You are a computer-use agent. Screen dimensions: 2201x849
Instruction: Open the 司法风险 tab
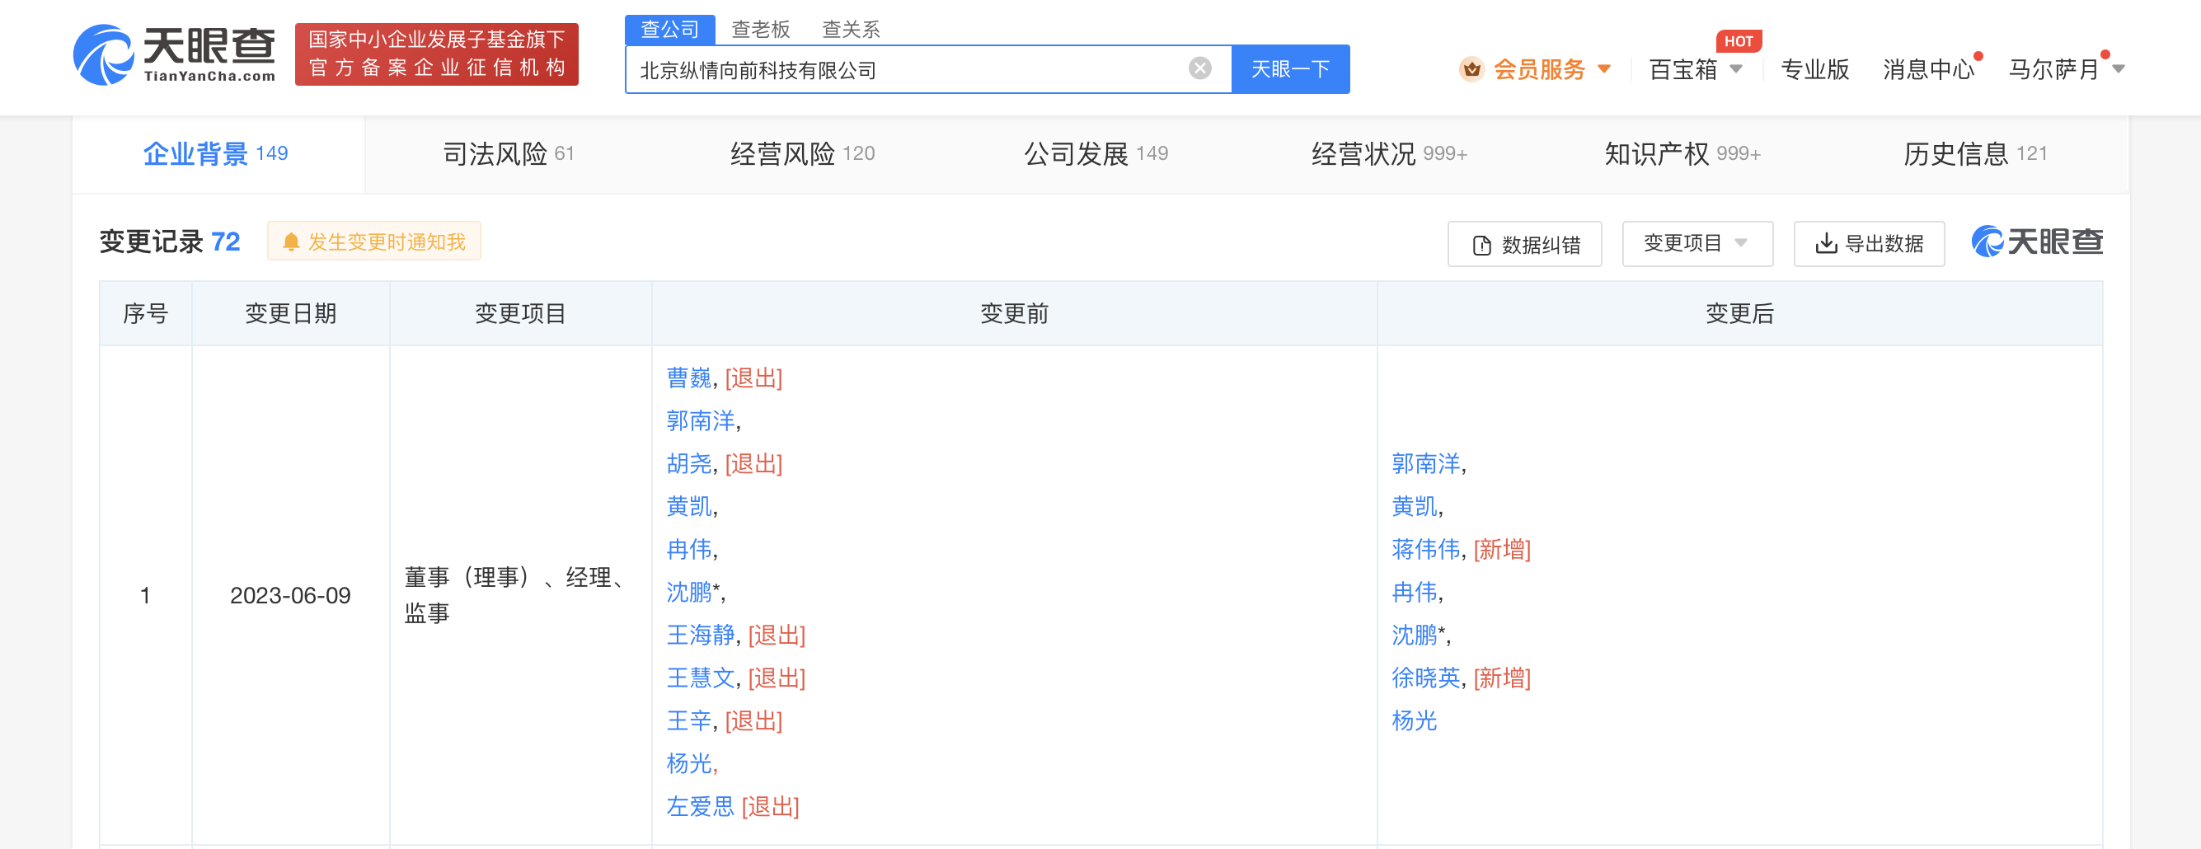pos(509,154)
